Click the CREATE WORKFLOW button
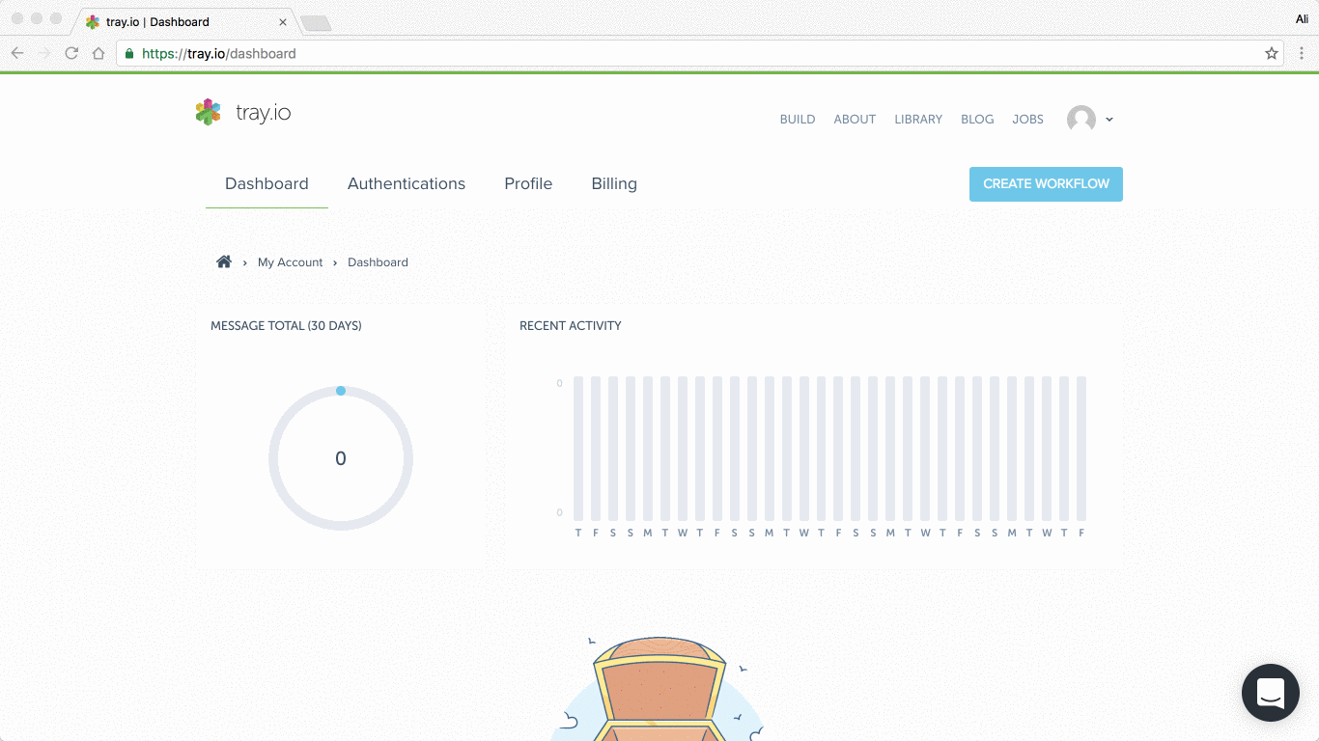 point(1046,183)
